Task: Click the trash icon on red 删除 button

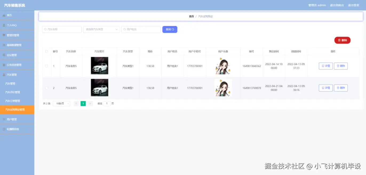Action: tap(339, 40)
